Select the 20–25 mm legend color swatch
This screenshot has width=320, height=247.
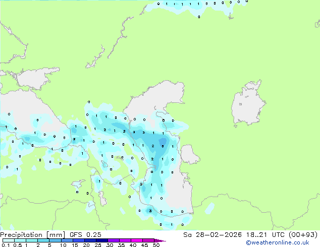point(90,240)
